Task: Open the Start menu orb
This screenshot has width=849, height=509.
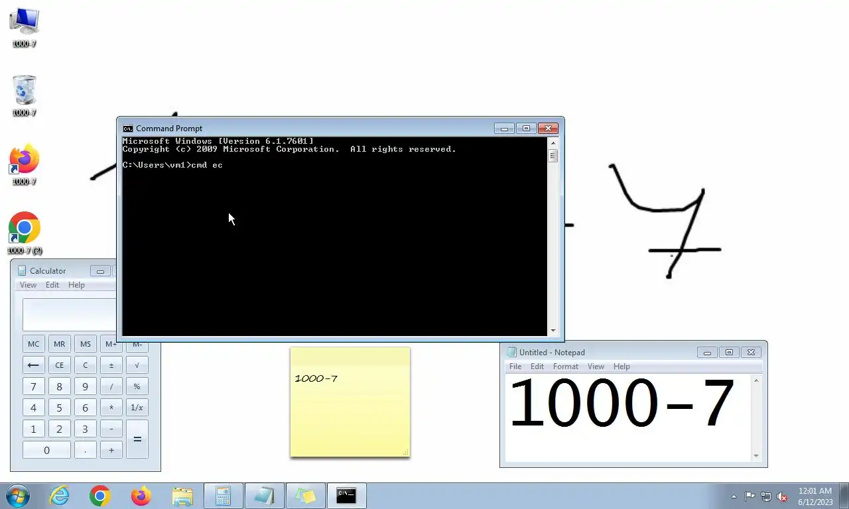Action: coord(18,496)
